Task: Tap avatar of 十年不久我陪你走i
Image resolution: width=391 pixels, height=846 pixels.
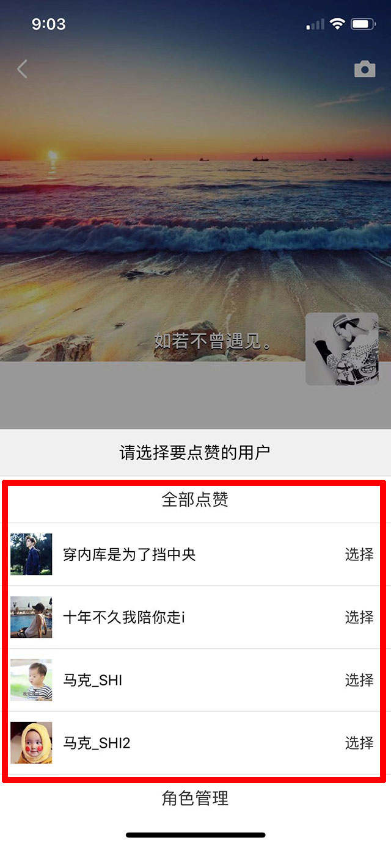Action: pyautogui.click(x=31, y=617)
